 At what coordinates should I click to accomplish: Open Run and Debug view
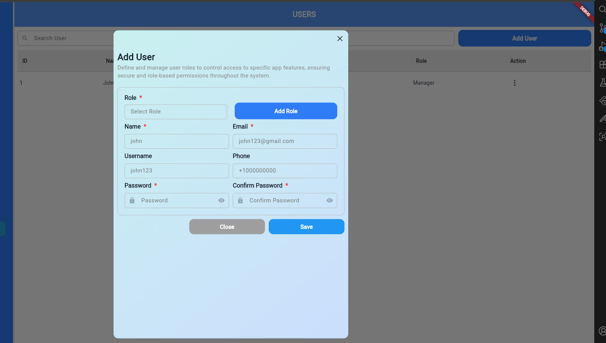pos(602,47)
